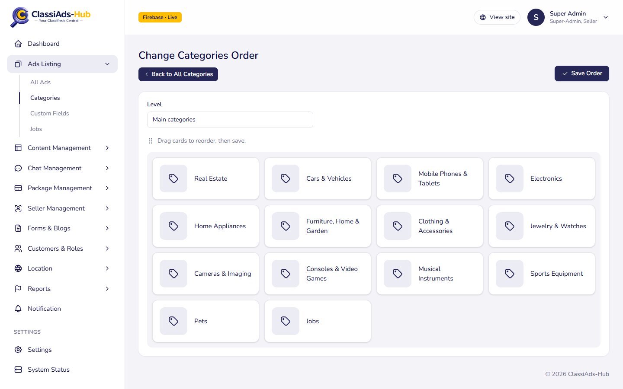Viewport: 623px width, 389px height.
Task: Click the Customers & Roles people icon
Action: (x=18, y=249)
